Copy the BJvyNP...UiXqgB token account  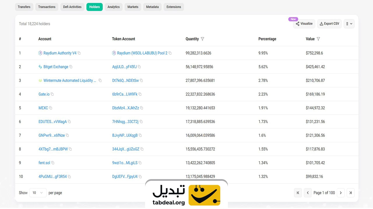pyautogui.click(x=140, y=135)
